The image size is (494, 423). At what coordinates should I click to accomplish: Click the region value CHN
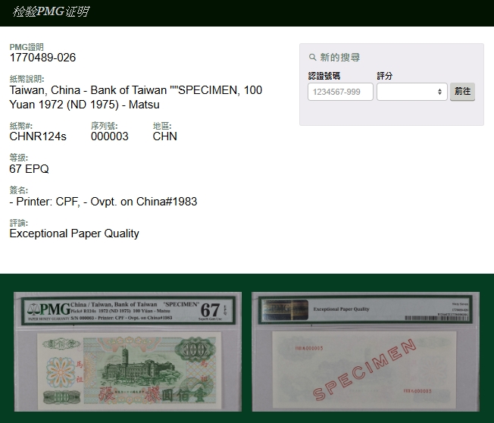164,136
